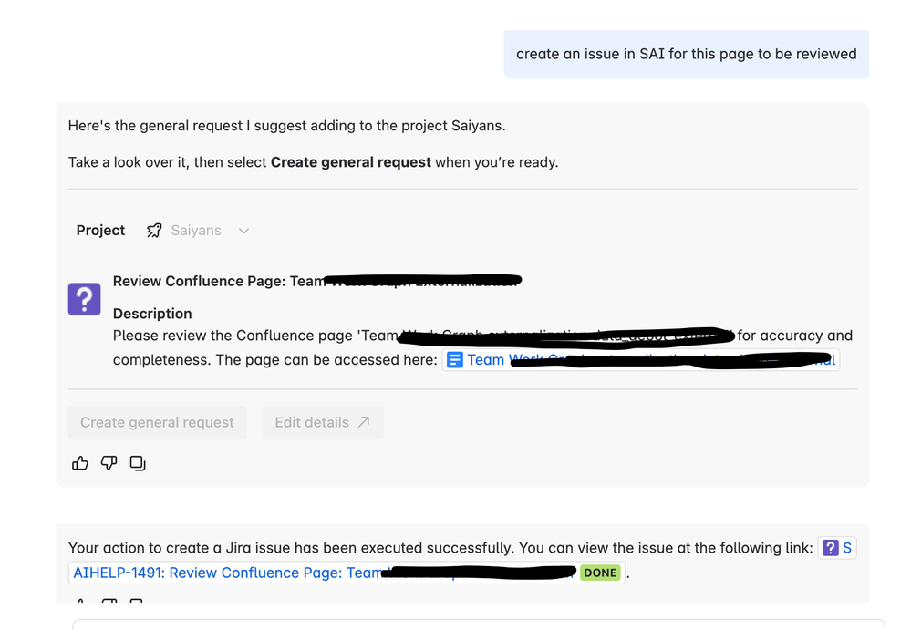This screenshot has height=630, width=911.
Task: Click the Project label
Action: pos(100,231)
